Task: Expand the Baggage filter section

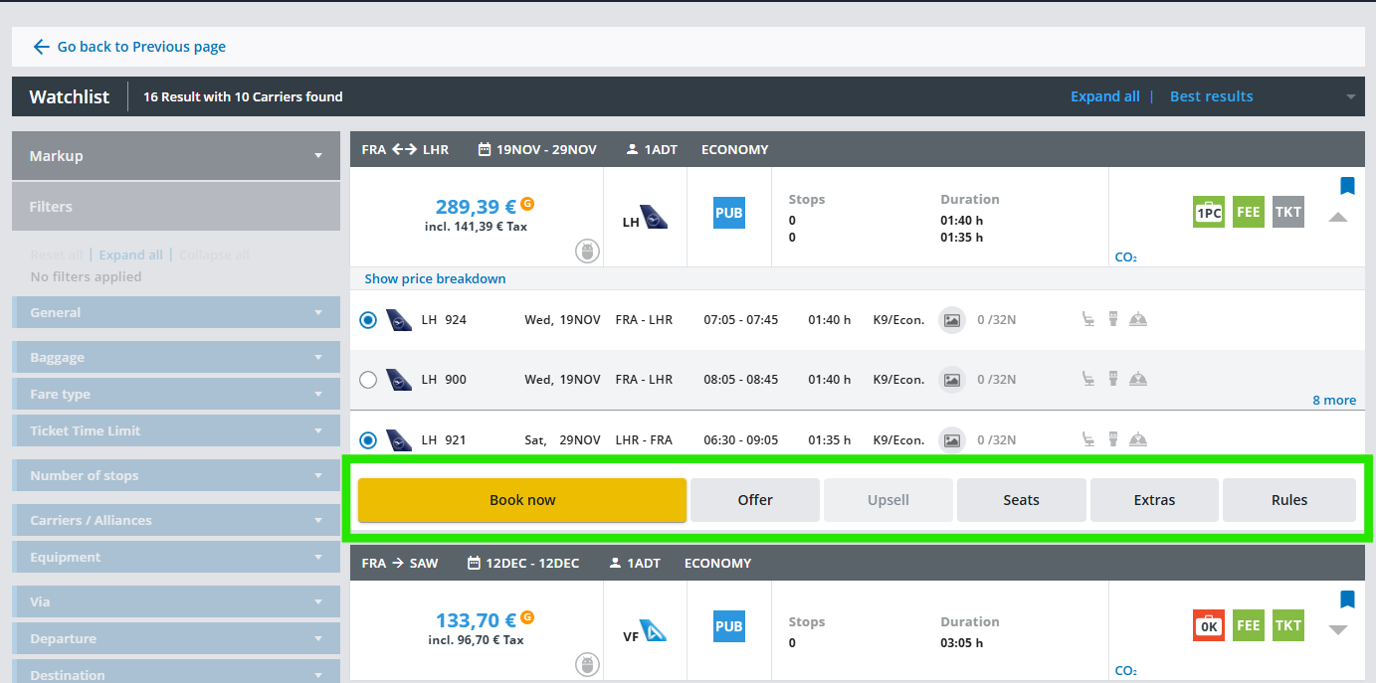Action: click(176, 357)
